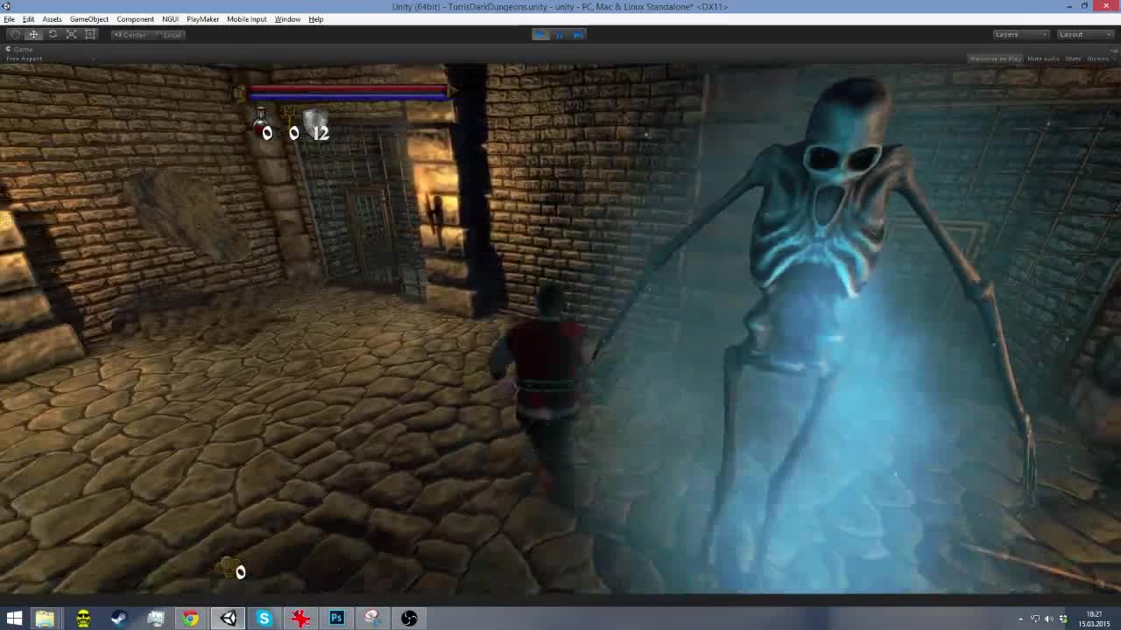Select the Rotate tool
Screen dimensions: 1121x630
53,34
